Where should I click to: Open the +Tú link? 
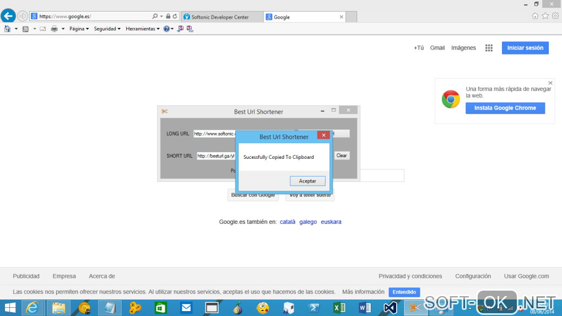419,48
